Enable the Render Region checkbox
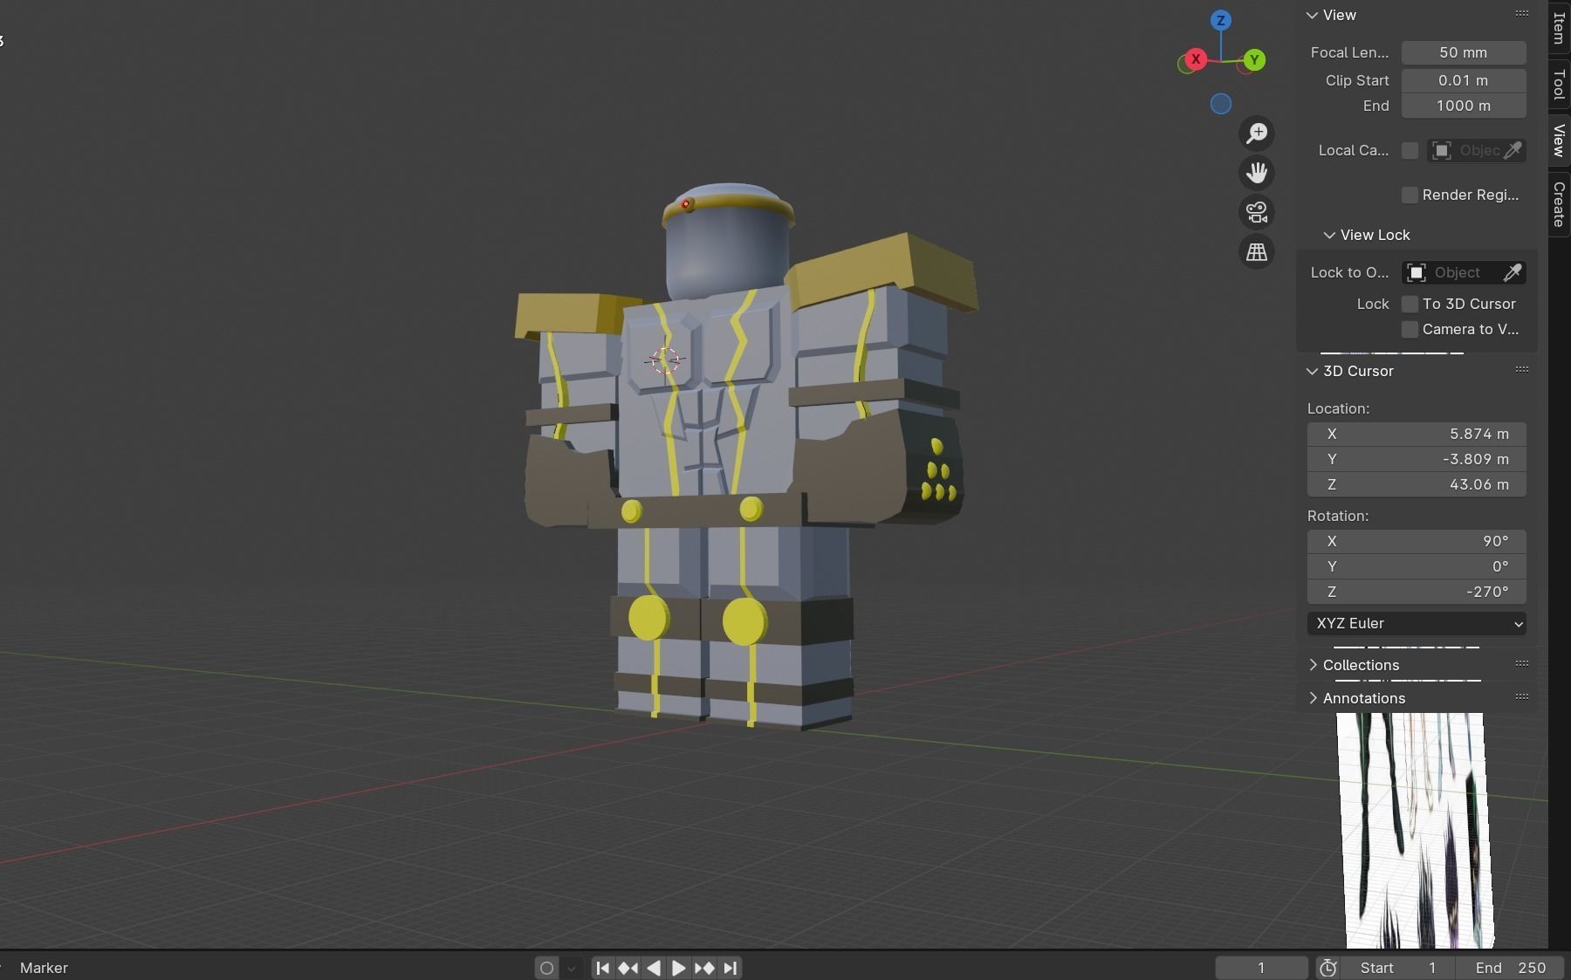Viewport: 1571px width, 980px height. (1410, 195)
